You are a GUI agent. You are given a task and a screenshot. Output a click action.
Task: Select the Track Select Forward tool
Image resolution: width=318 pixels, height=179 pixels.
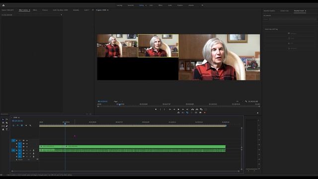tap(6, 119)
